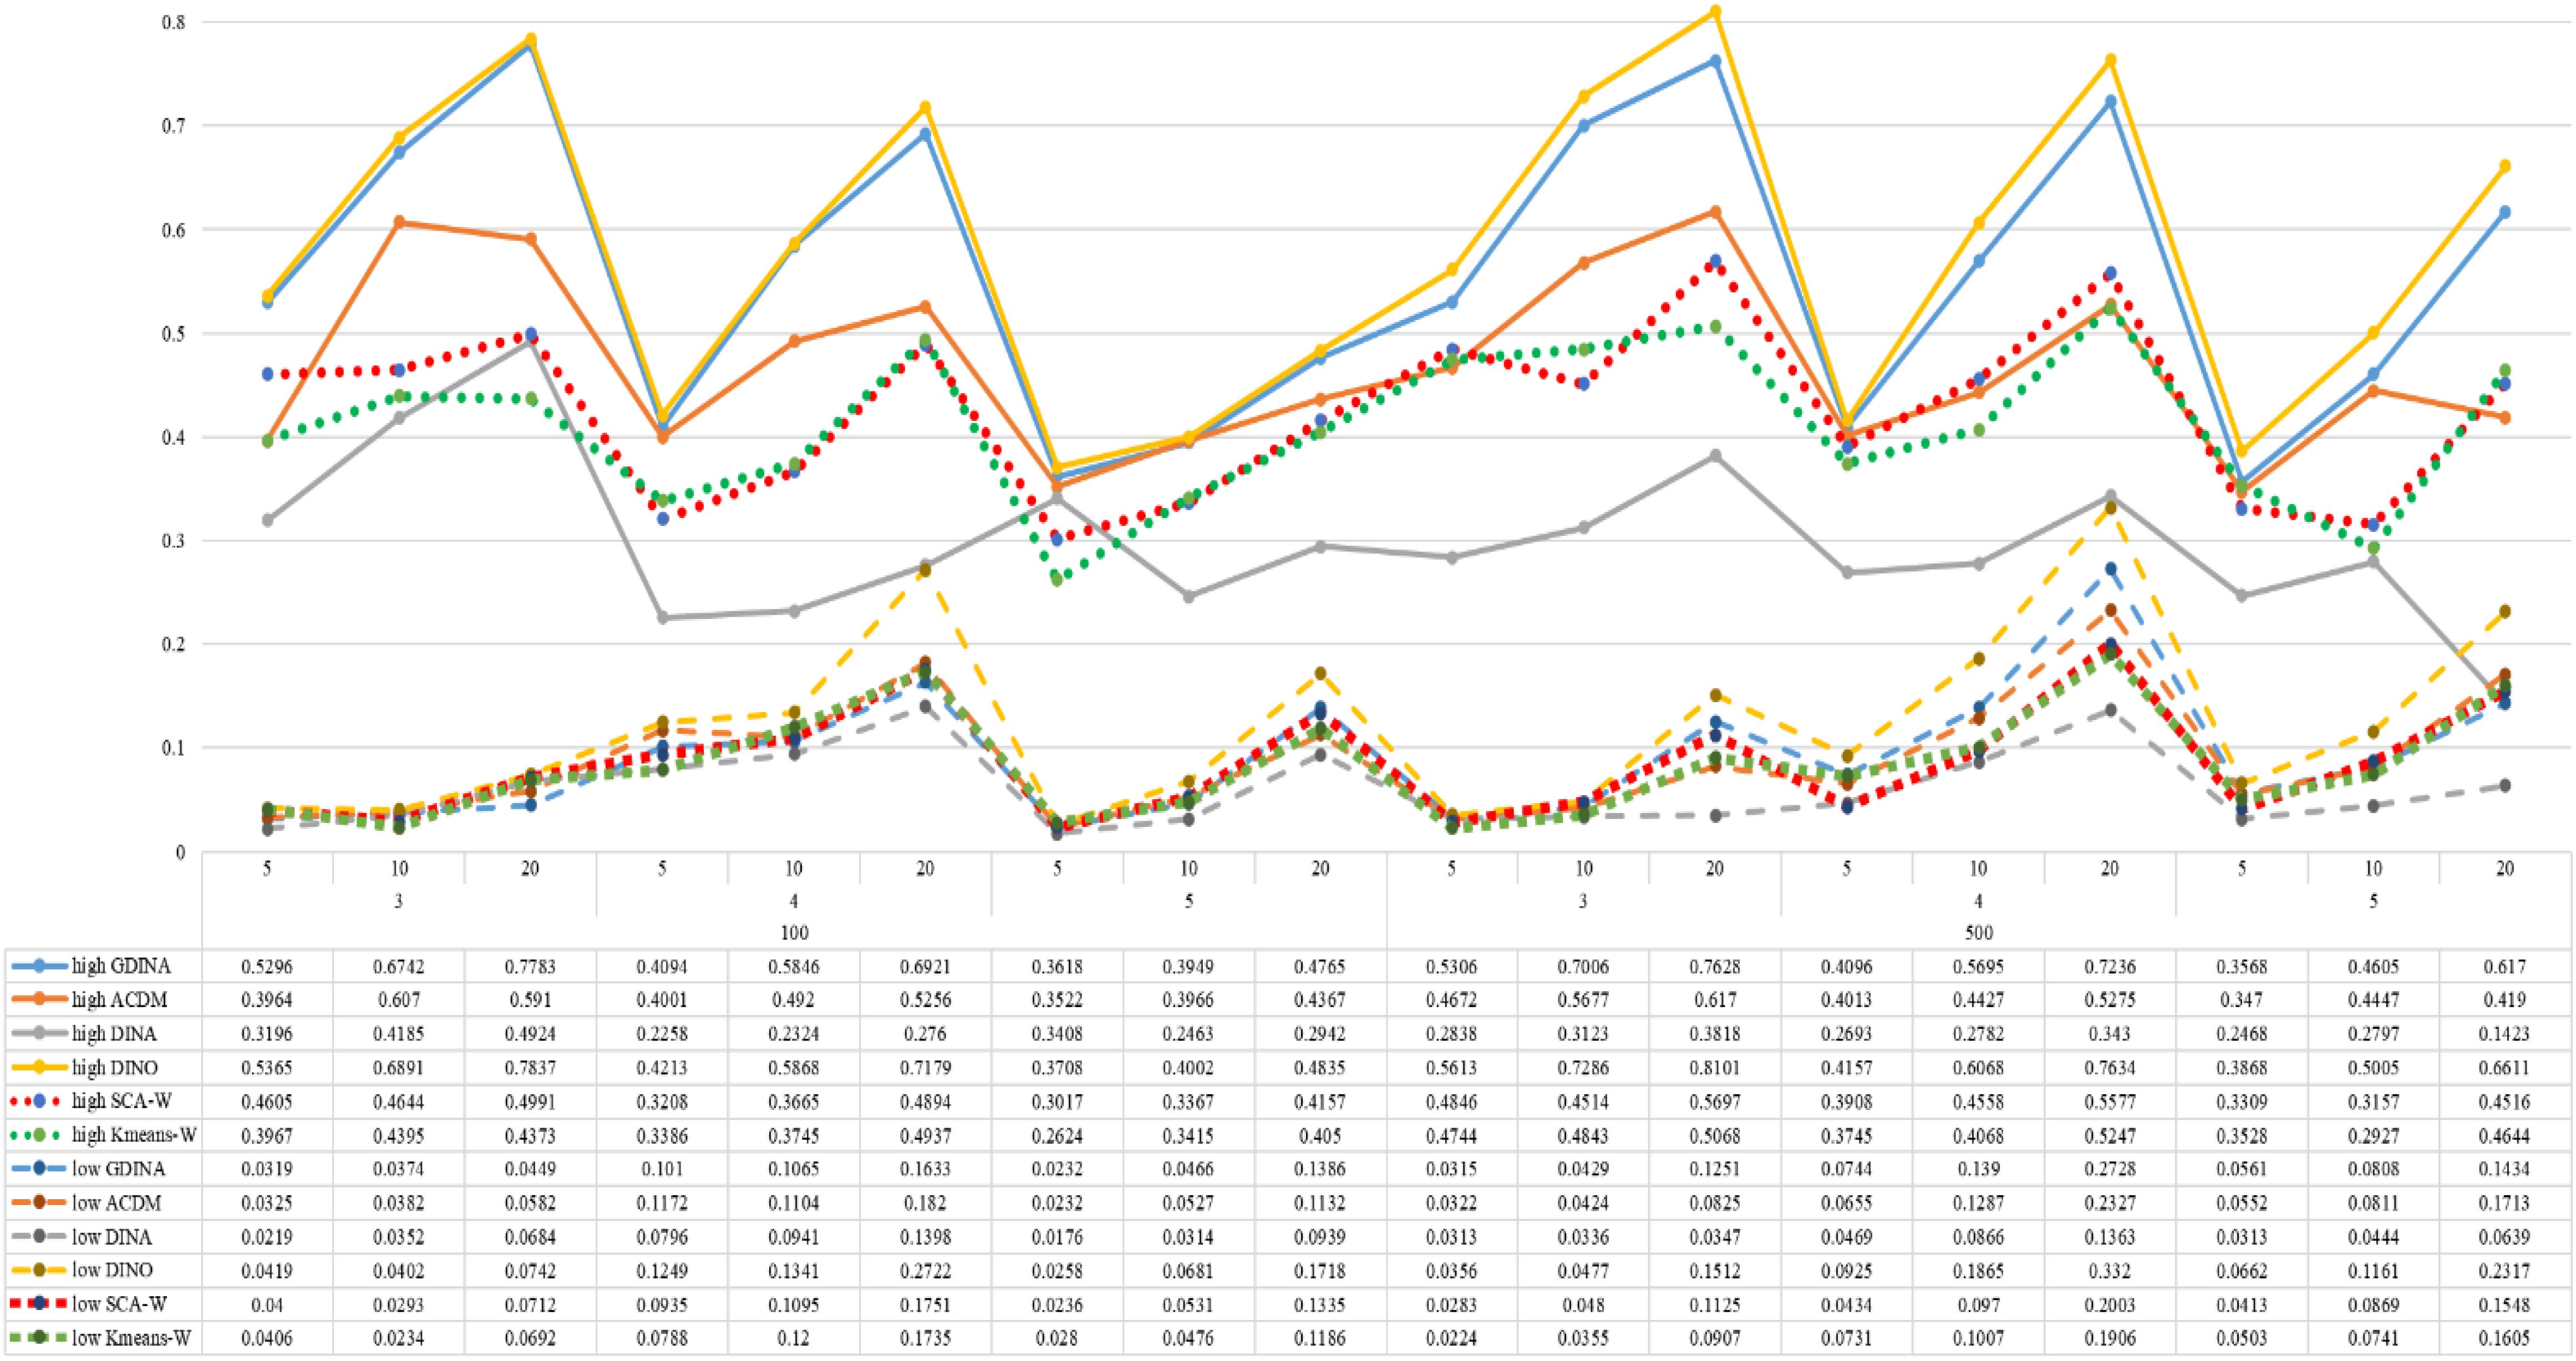The width and height of the screenshot is (2576, 1361).
Task: Click the low DINA legend label
Action: (x=111, y=1237)
